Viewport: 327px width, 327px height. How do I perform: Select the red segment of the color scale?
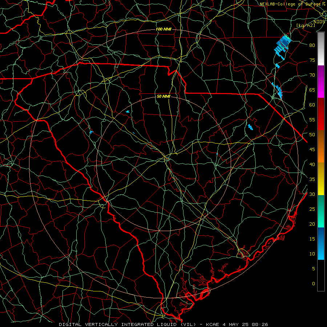coord(321,114)
